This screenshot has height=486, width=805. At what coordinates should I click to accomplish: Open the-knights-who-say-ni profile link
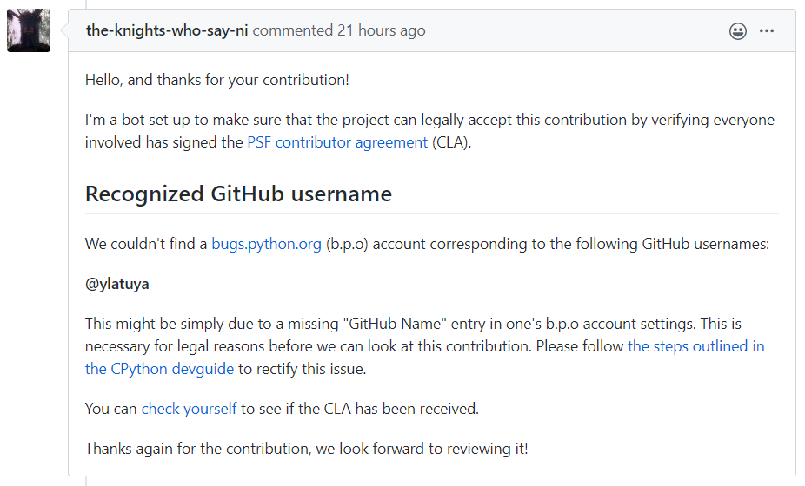pyautogui.click(x=167, y=30)
